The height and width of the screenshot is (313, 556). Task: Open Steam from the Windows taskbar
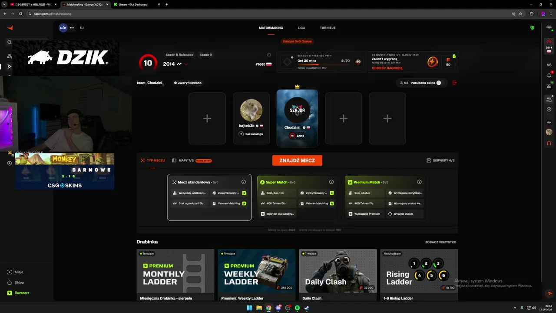click(307, 308)
